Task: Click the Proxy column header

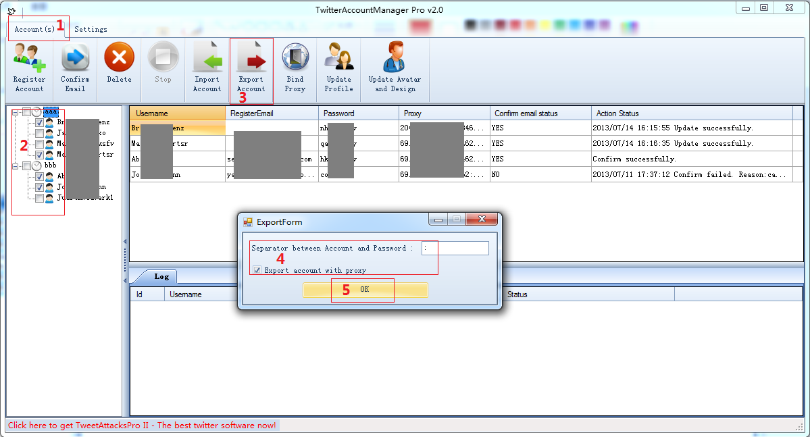Action: click(445, 113)
